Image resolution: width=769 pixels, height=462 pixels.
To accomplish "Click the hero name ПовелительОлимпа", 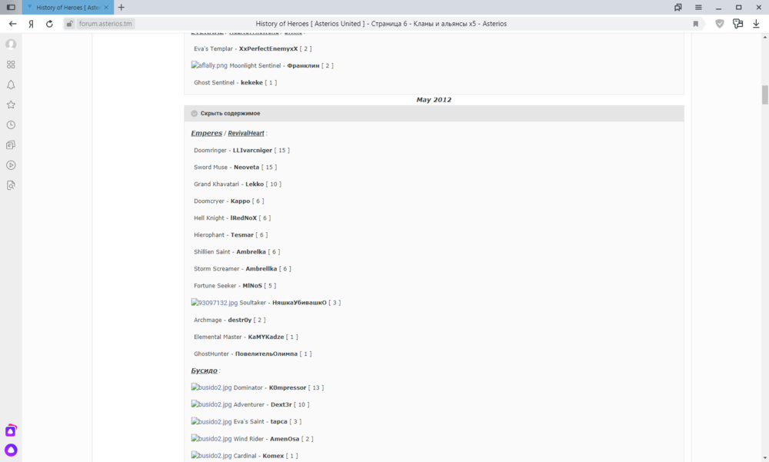I will [x=266, y=354].
